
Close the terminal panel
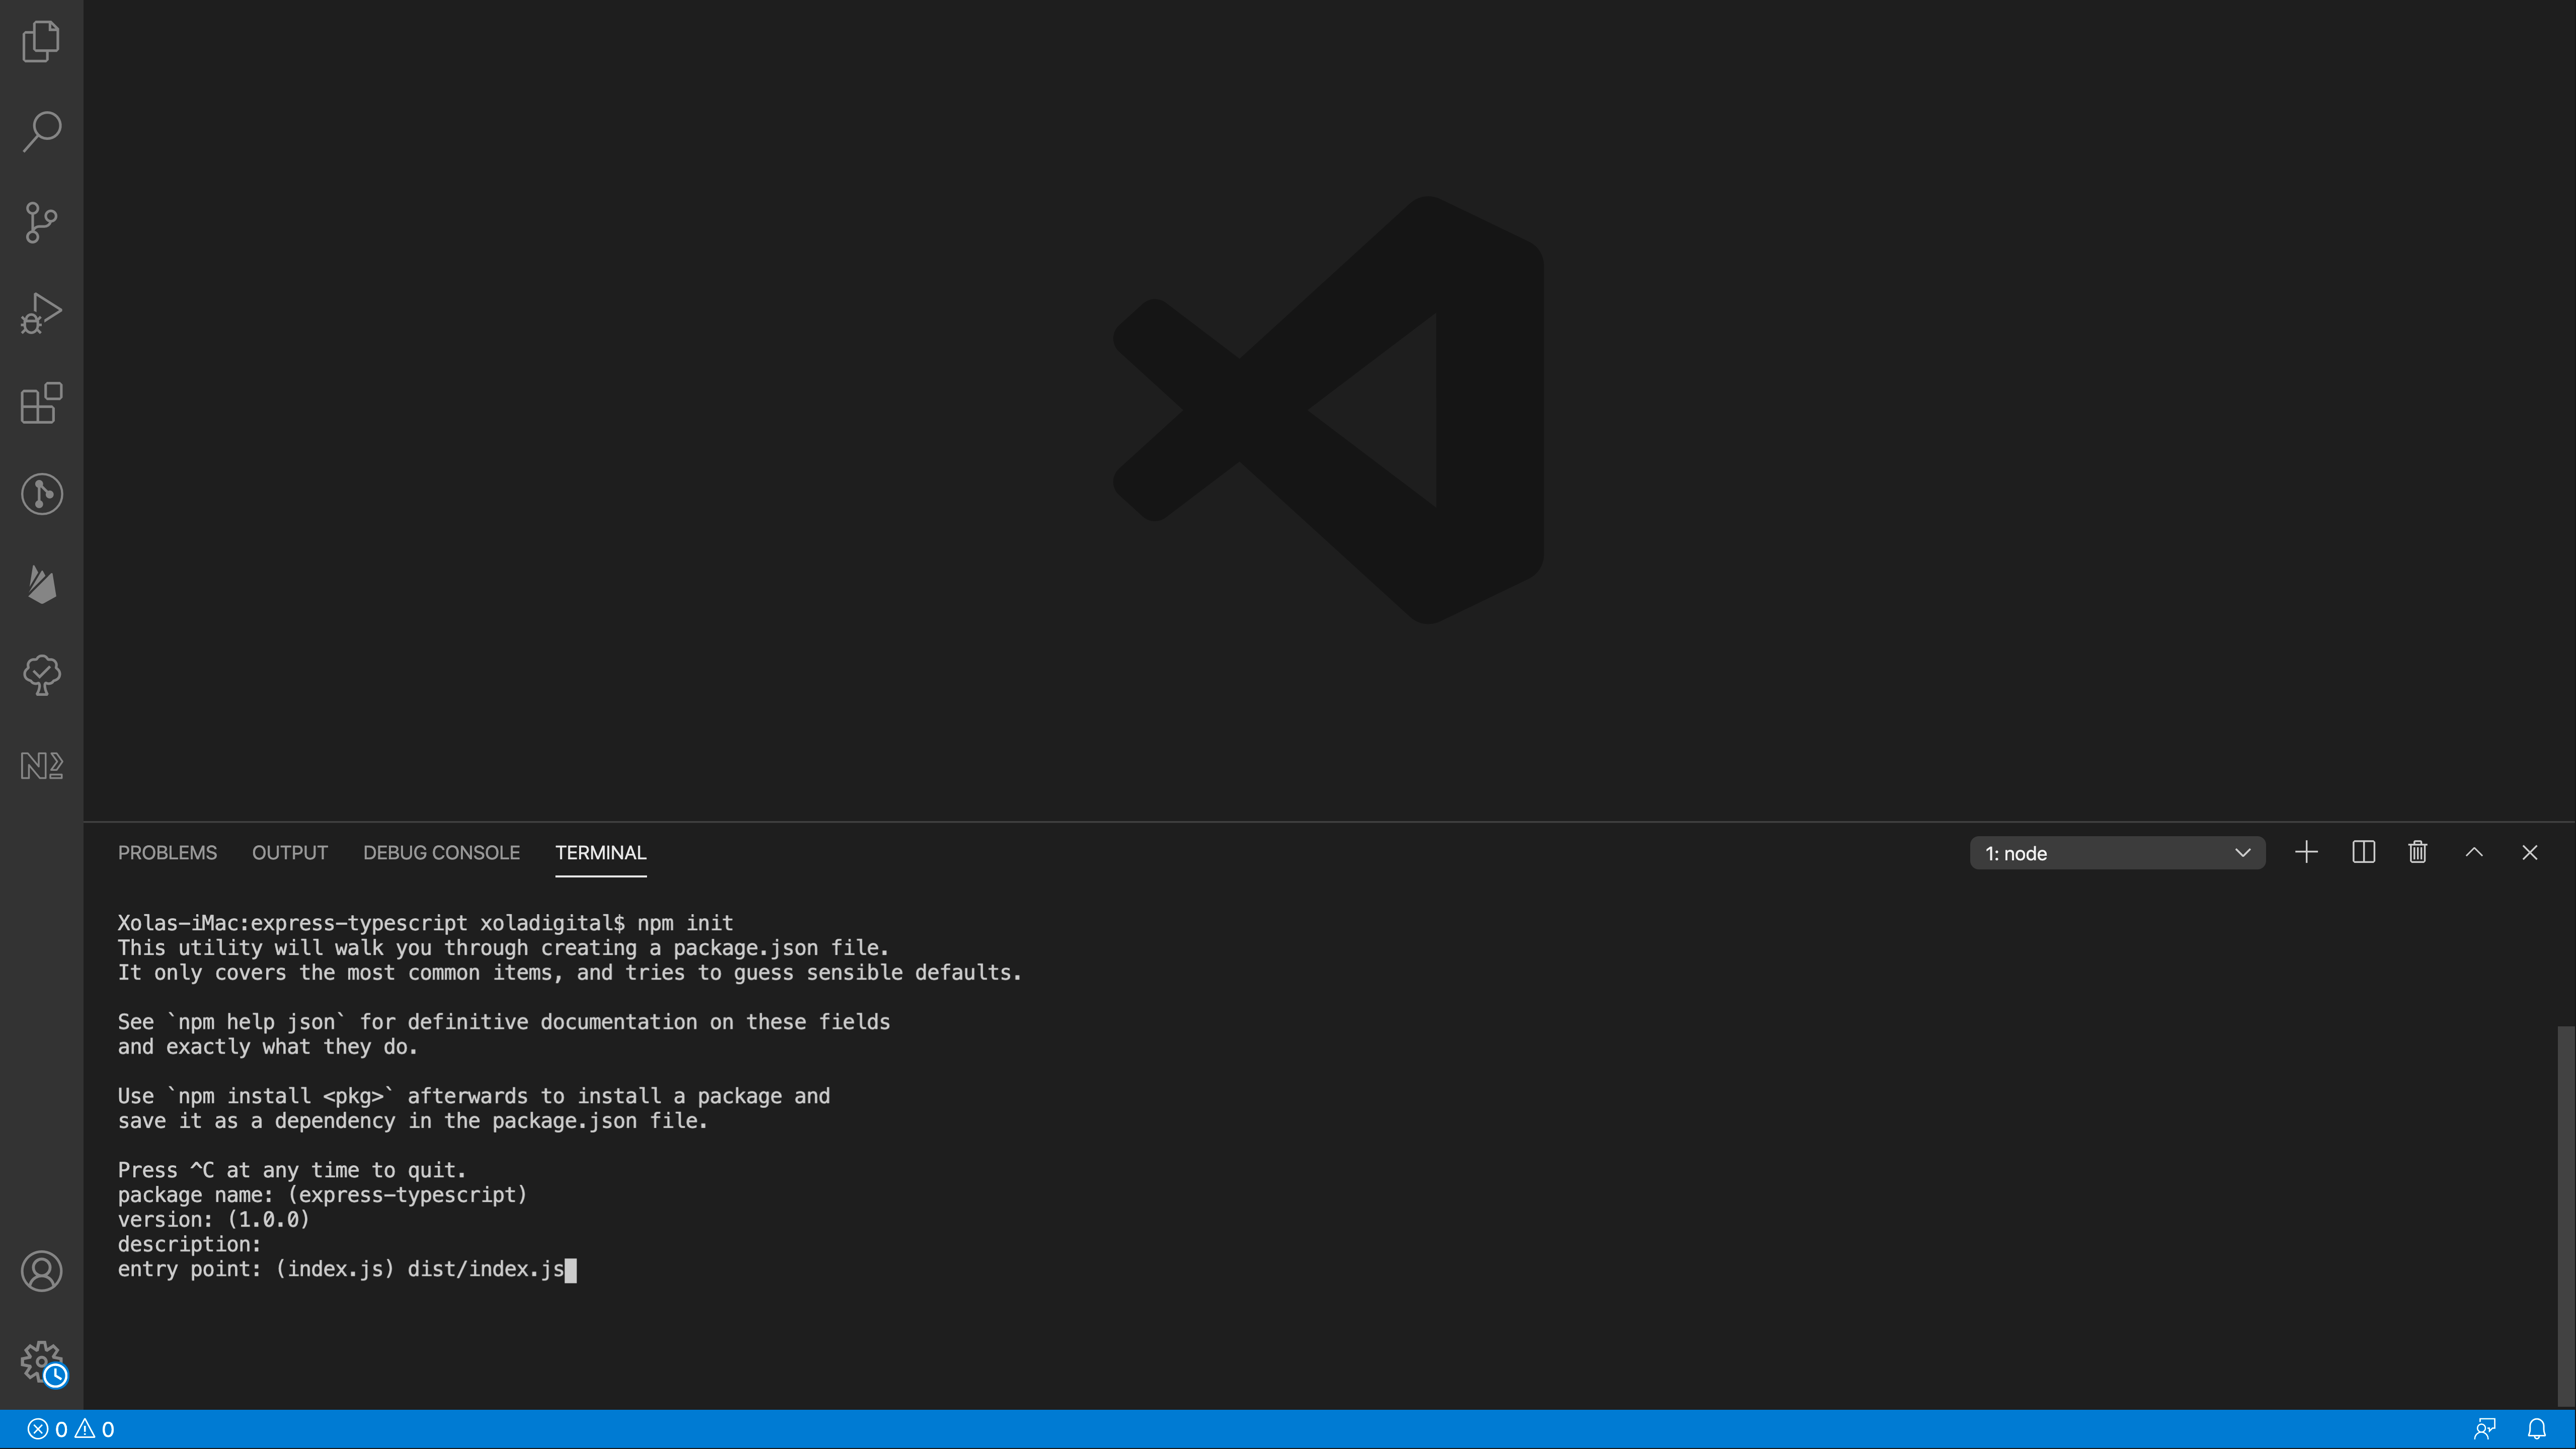(2529, 852)
